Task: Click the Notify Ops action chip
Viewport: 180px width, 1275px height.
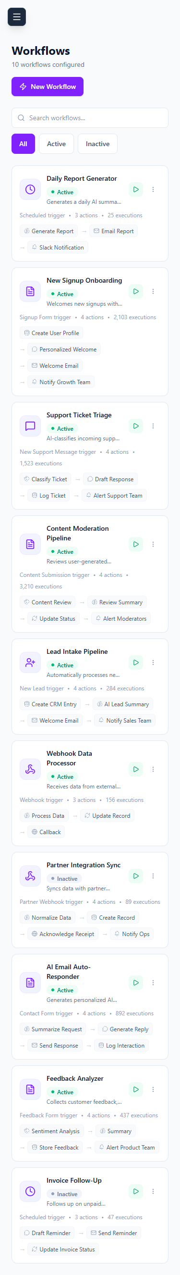Action: 132,934
